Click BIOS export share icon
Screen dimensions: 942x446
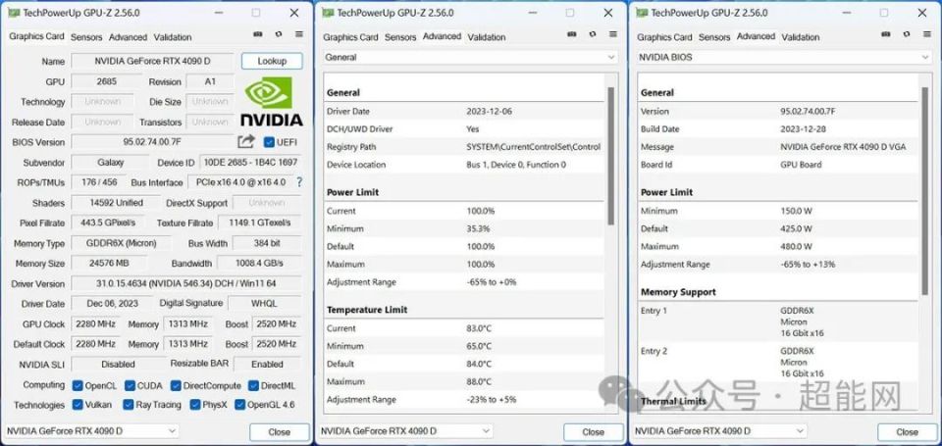tap(246, 142)
